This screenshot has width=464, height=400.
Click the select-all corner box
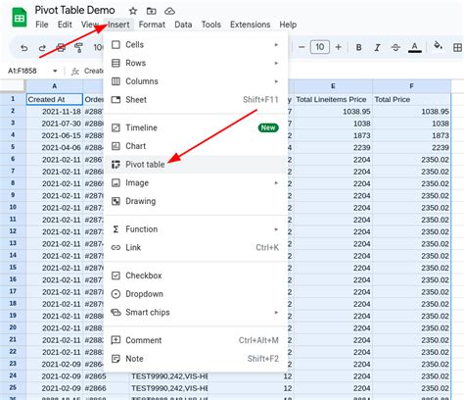[13, 86]
